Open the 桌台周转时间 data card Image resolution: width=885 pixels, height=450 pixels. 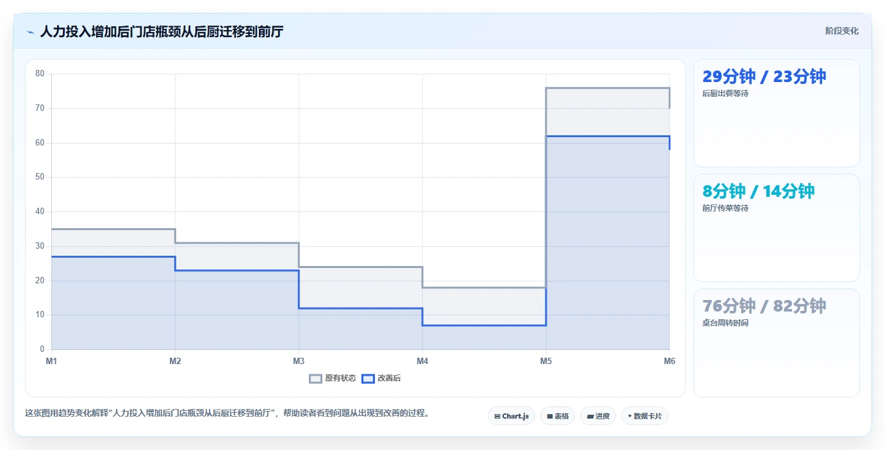point(776,343)
